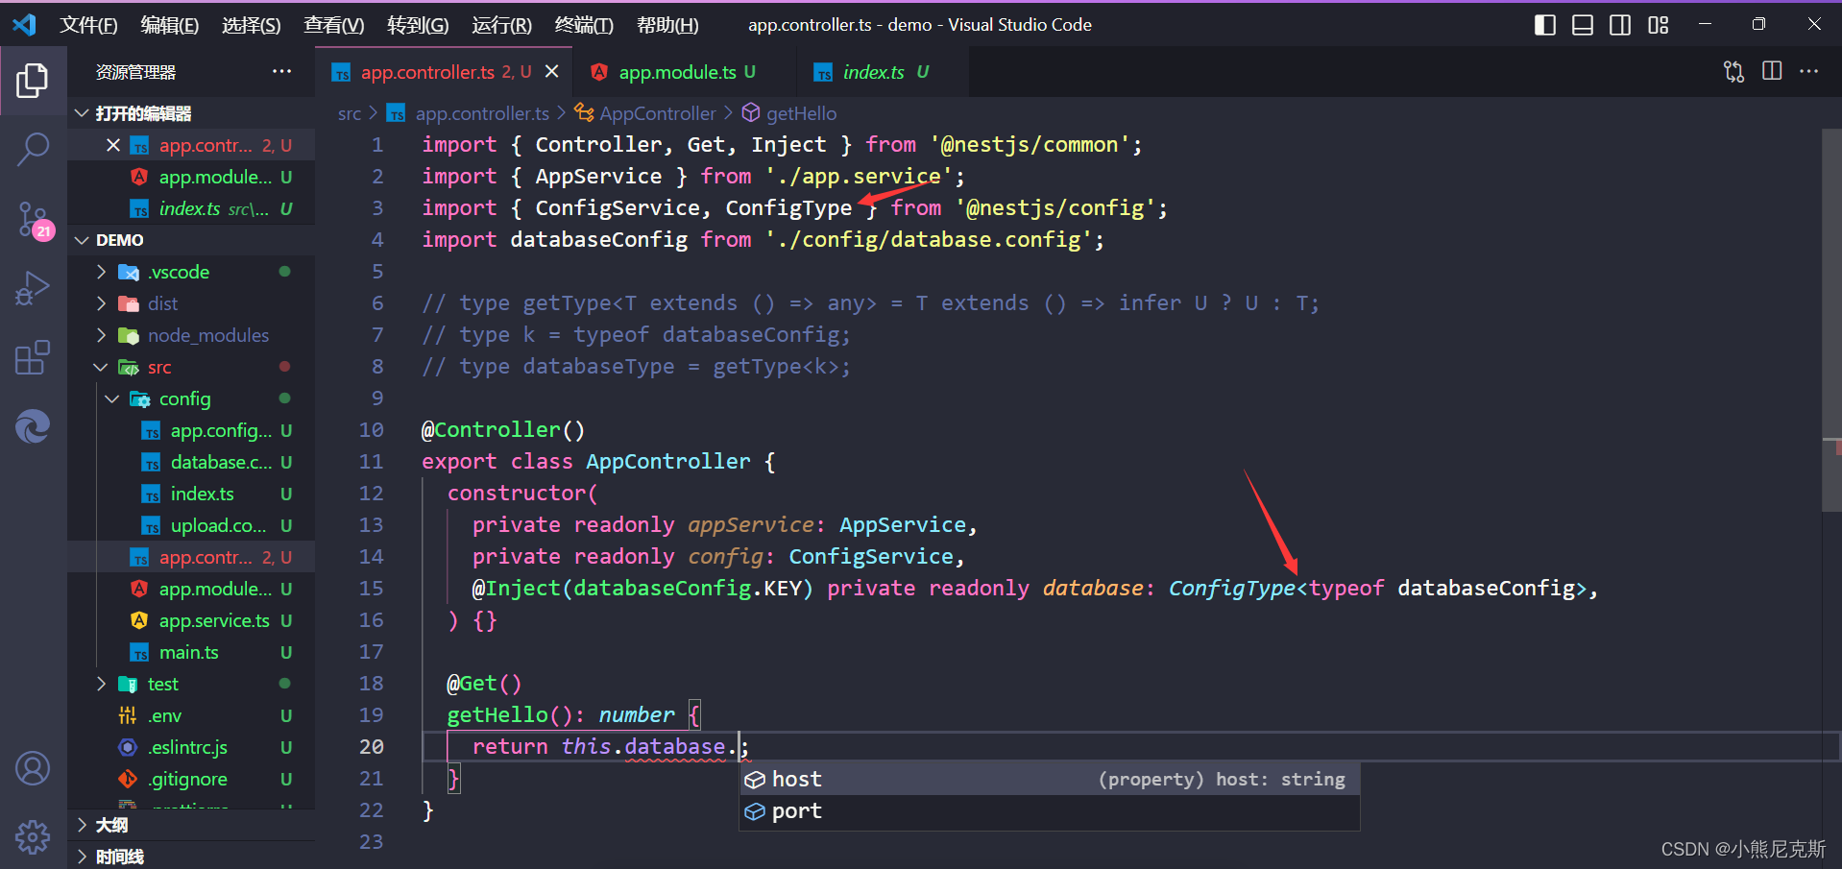Open the Customize Layout icon
This screenshot has height=869, width=1842.
(x=1659, y=25)
